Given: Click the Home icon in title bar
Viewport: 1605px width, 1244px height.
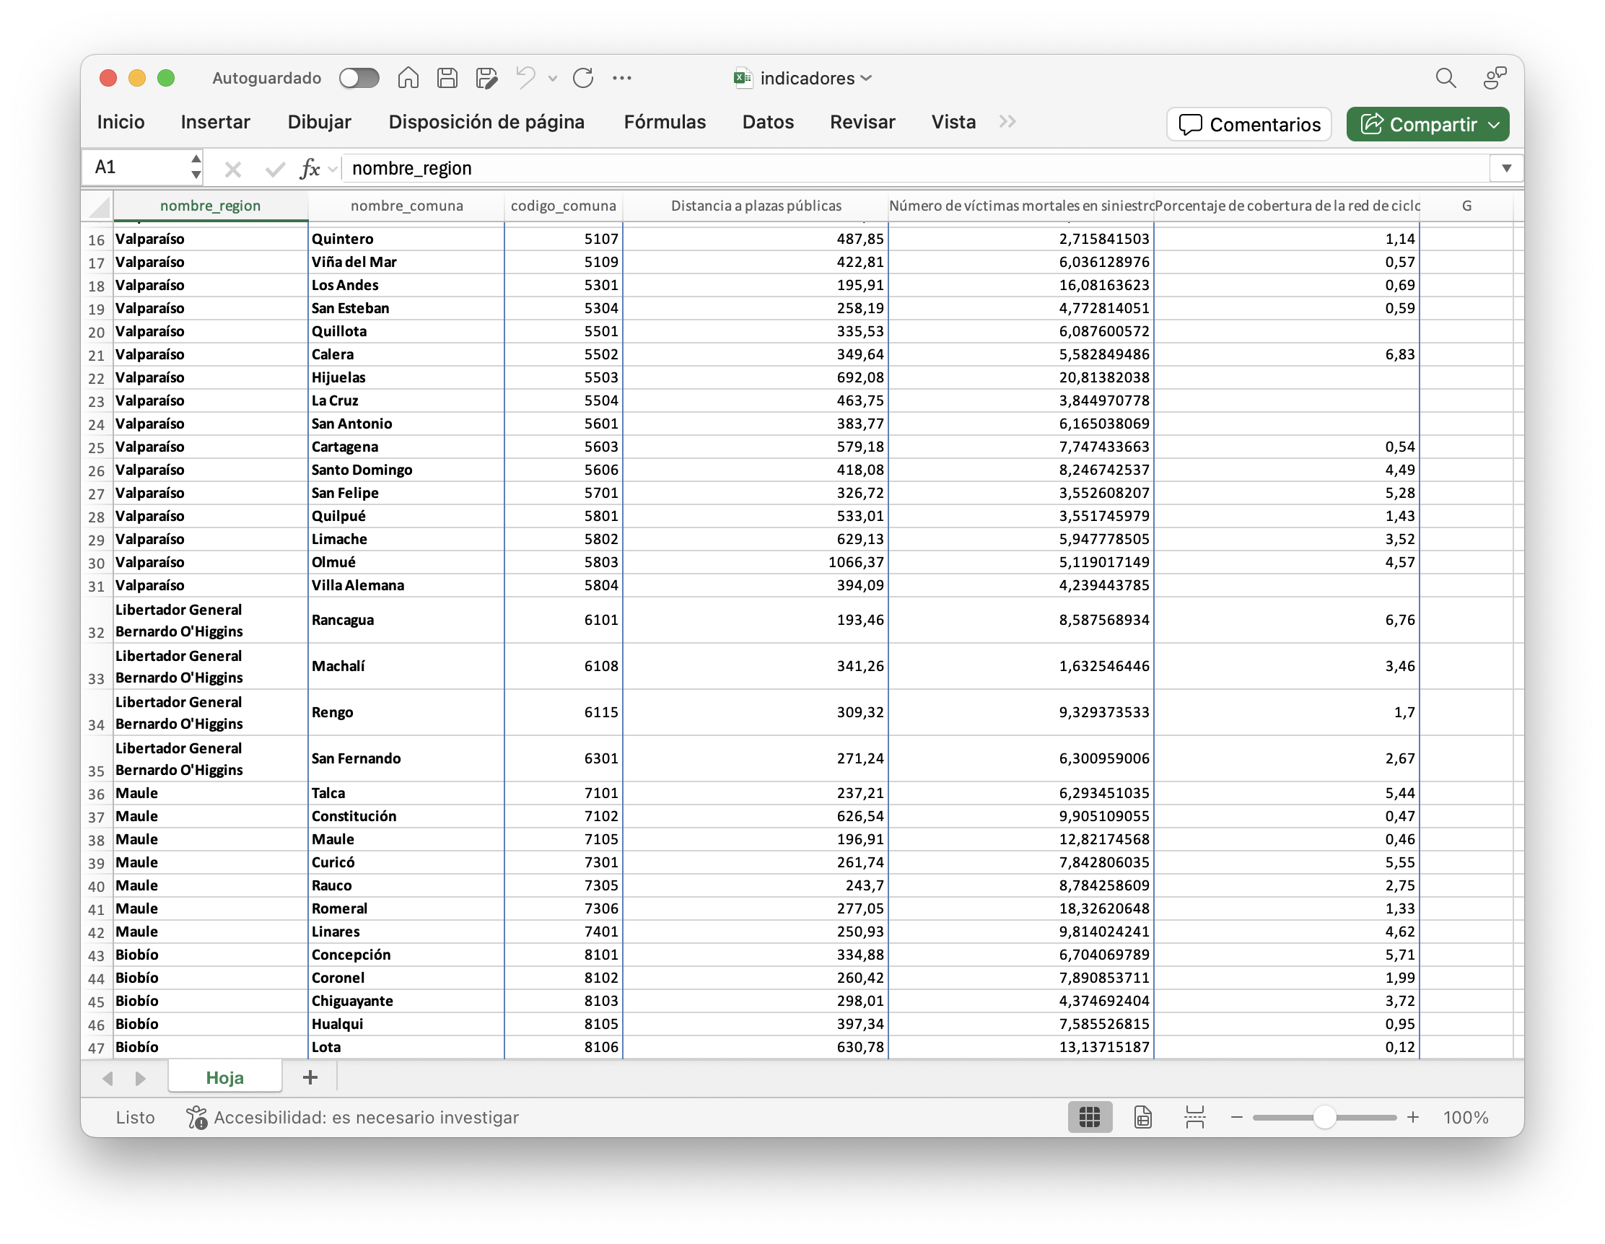Looking at the screenshot, I should tap(408, 78).
